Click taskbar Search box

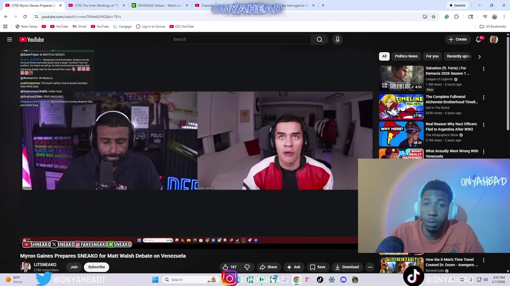(190, 280)
